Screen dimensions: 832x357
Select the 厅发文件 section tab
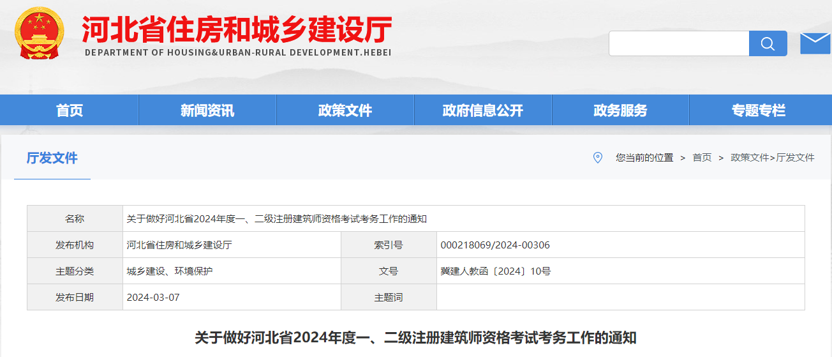click(52, 158)
